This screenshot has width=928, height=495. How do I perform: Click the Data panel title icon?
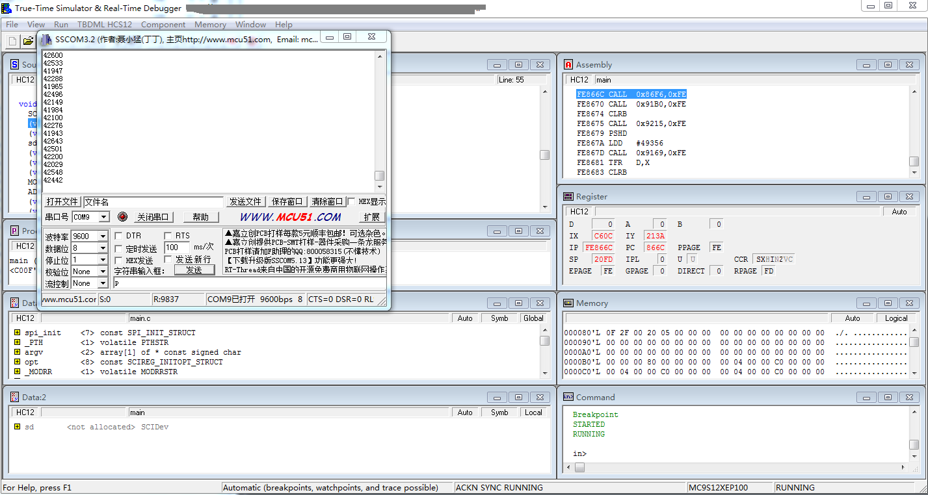(x=14, y=303)
